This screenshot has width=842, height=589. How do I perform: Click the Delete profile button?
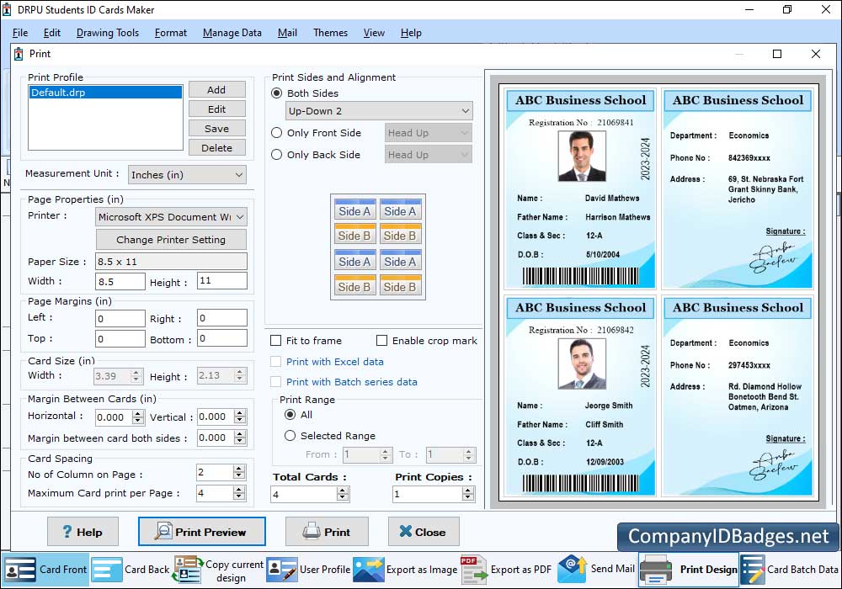(217, 147)
